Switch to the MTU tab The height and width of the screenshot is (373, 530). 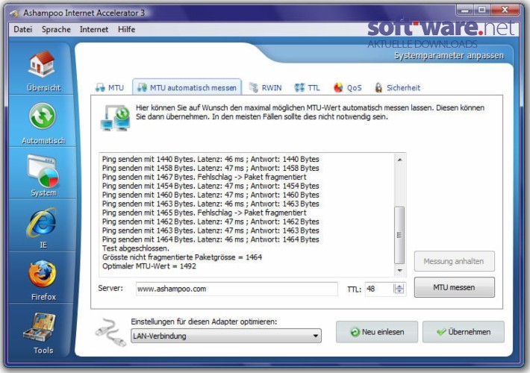tap(110, 88)
